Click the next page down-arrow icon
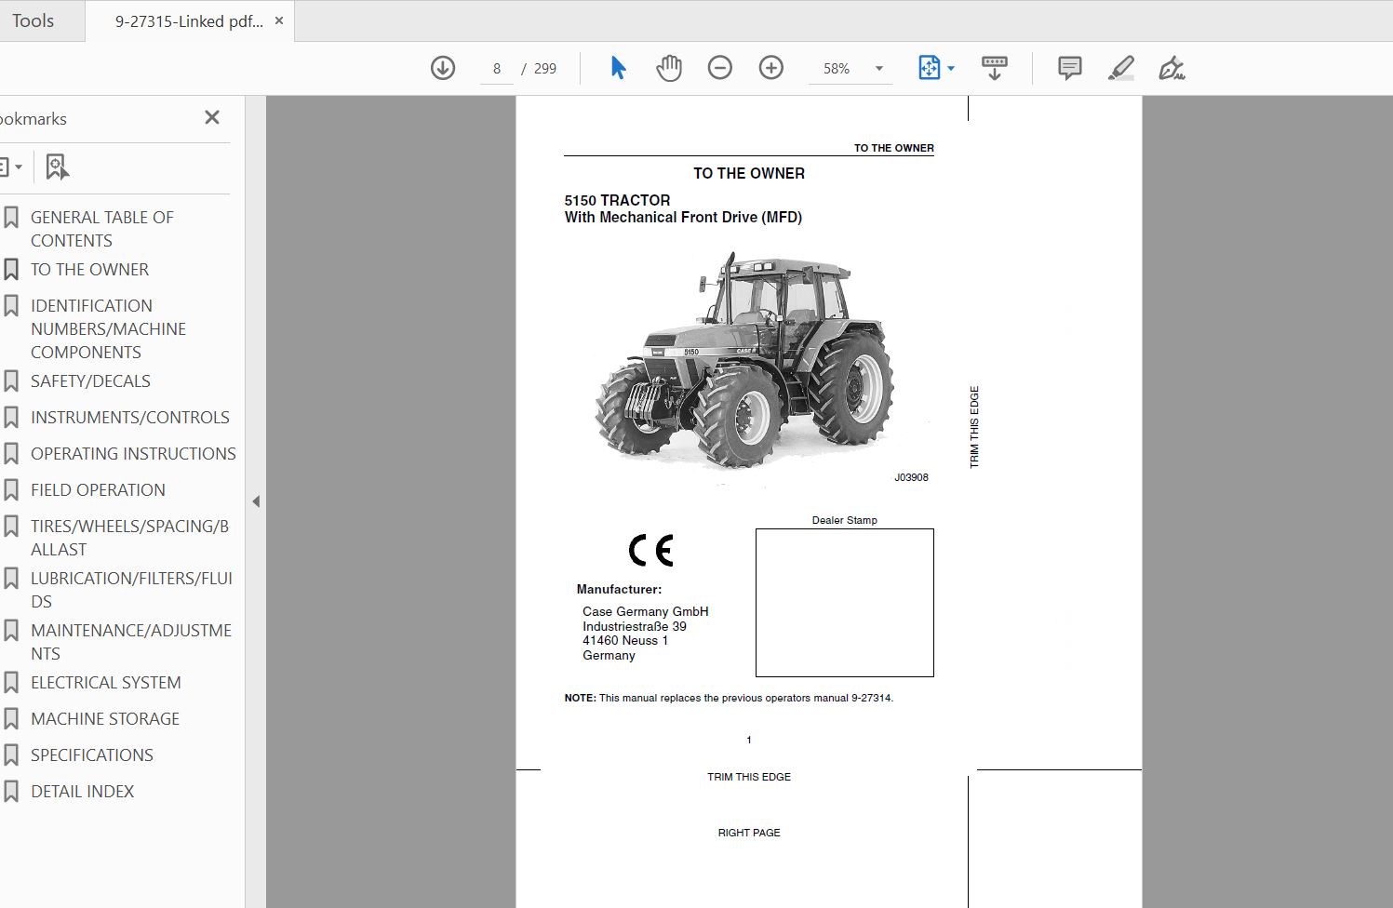This screenshot has width=1393, height=908. [443, 68]
